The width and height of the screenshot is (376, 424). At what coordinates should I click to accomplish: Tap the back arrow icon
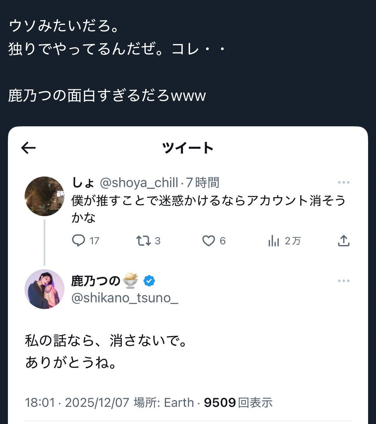[28, 148]
